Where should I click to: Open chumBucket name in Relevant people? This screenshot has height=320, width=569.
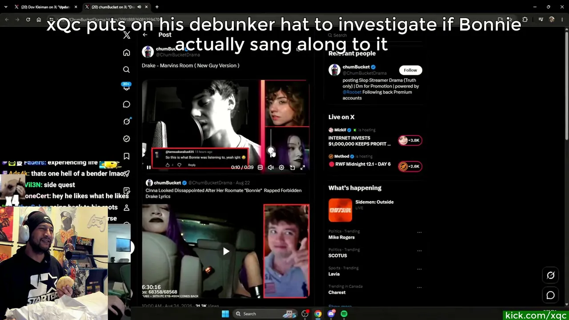pyautogui.click(x=356, y=67)
